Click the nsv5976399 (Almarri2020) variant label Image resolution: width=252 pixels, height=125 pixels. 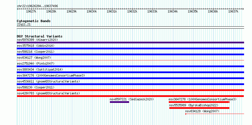coord(37,40)
